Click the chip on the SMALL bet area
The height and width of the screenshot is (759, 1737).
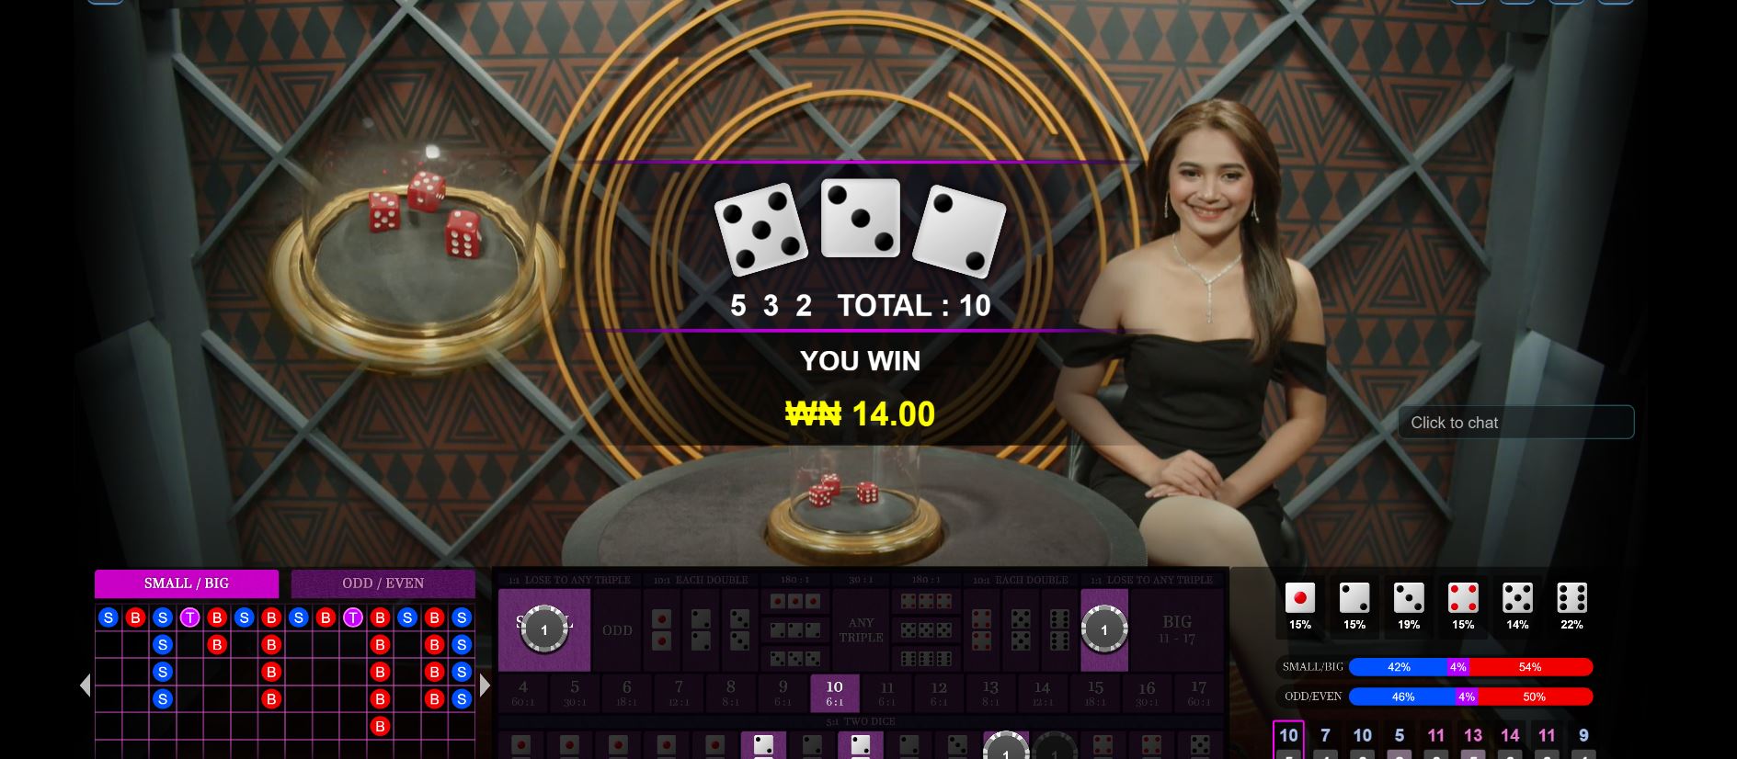click(543, 629)
